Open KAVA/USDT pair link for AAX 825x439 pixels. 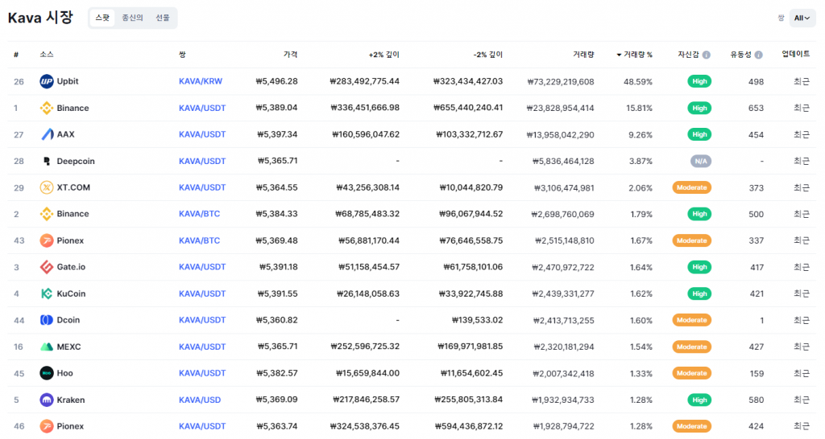[x=202, y=134]
